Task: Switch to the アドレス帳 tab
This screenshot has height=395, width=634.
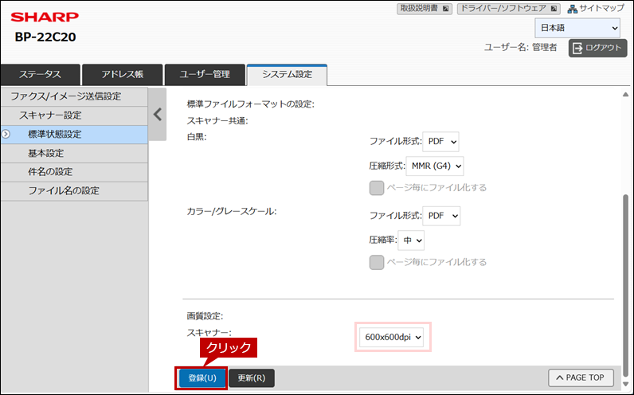Action: [x=123, y=74]
